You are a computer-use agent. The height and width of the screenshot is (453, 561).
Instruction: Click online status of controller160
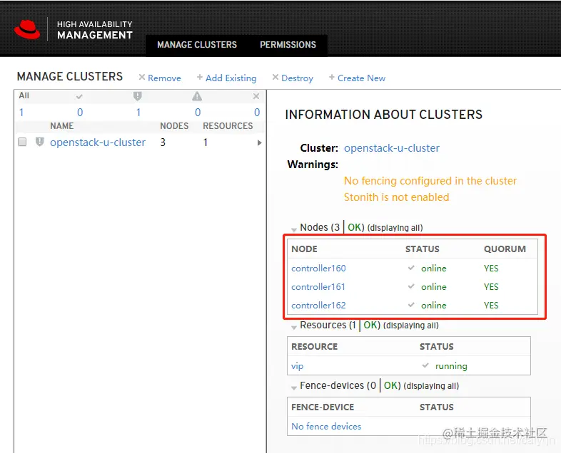[x=434, y=269]
